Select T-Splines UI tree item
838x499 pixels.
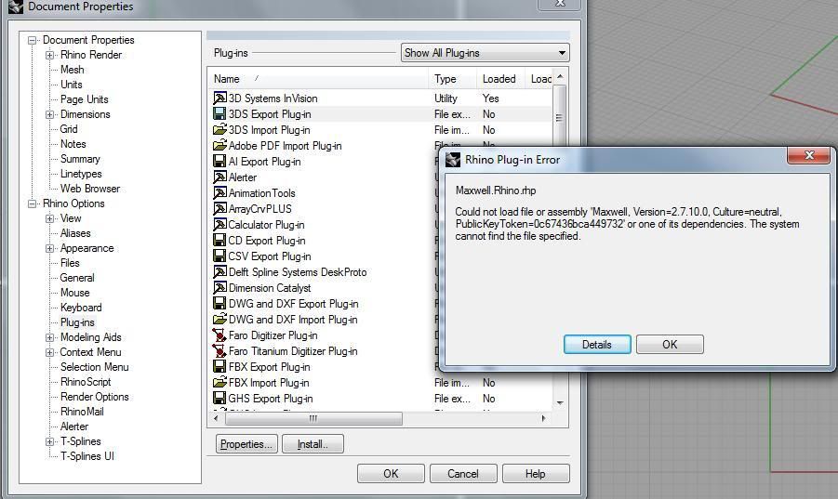point(87,456)
